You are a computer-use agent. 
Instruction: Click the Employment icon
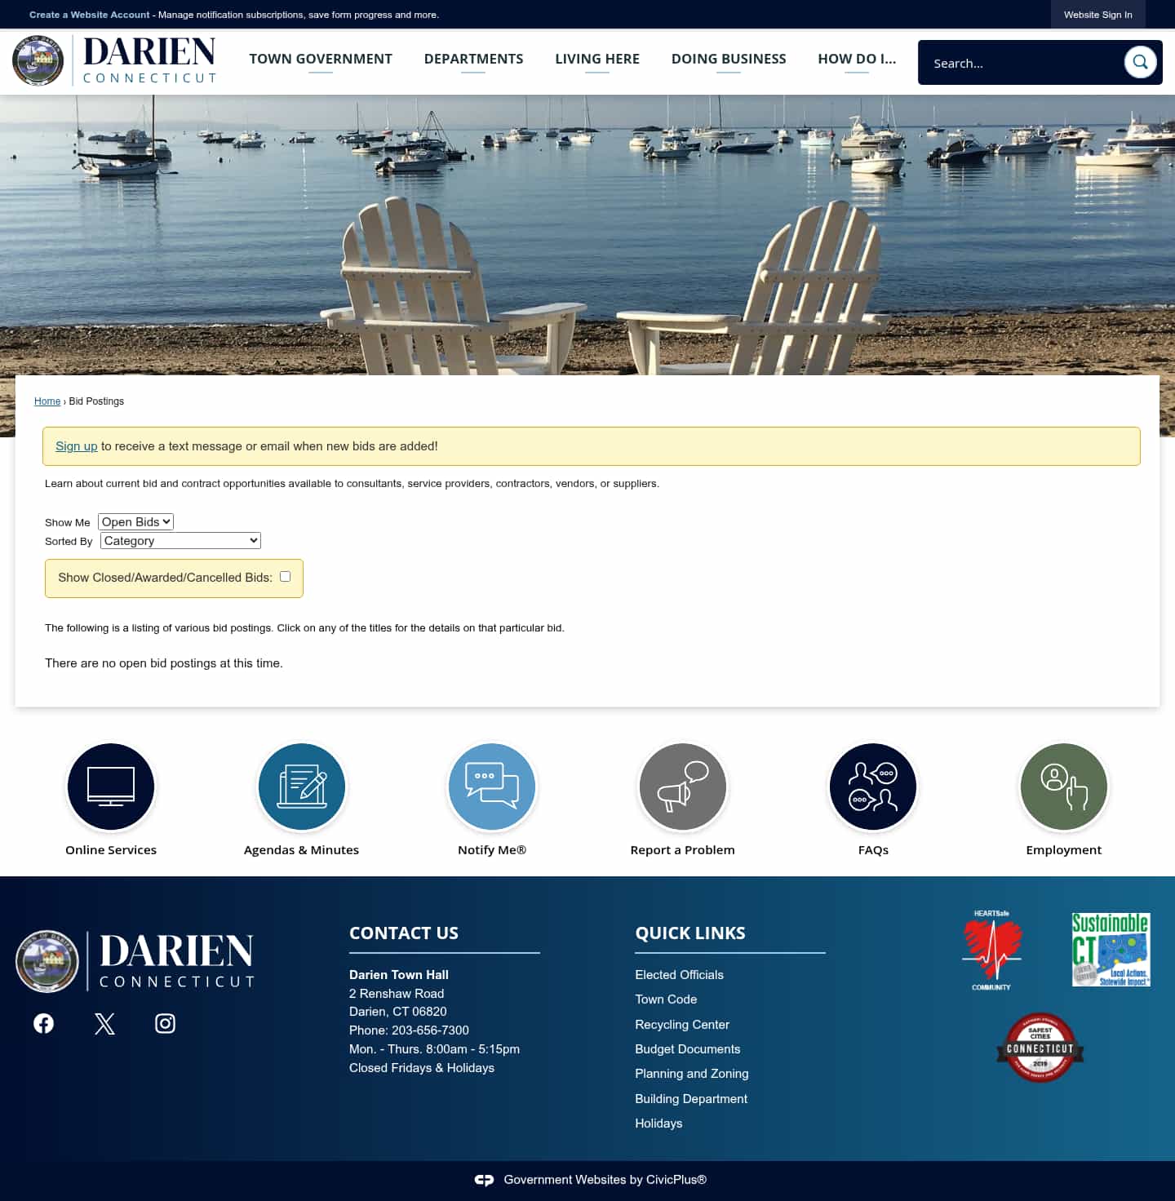pos(1062,787)
